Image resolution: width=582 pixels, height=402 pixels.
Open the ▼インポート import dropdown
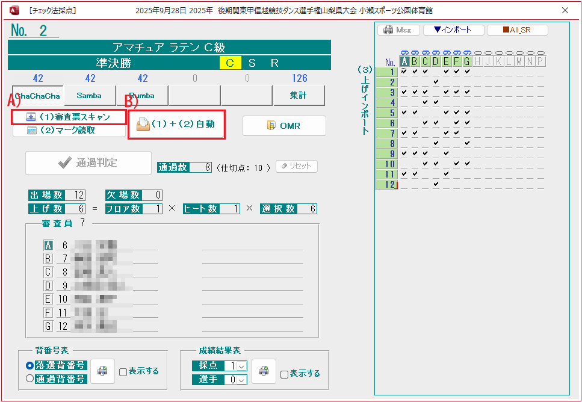coord(453,29)
